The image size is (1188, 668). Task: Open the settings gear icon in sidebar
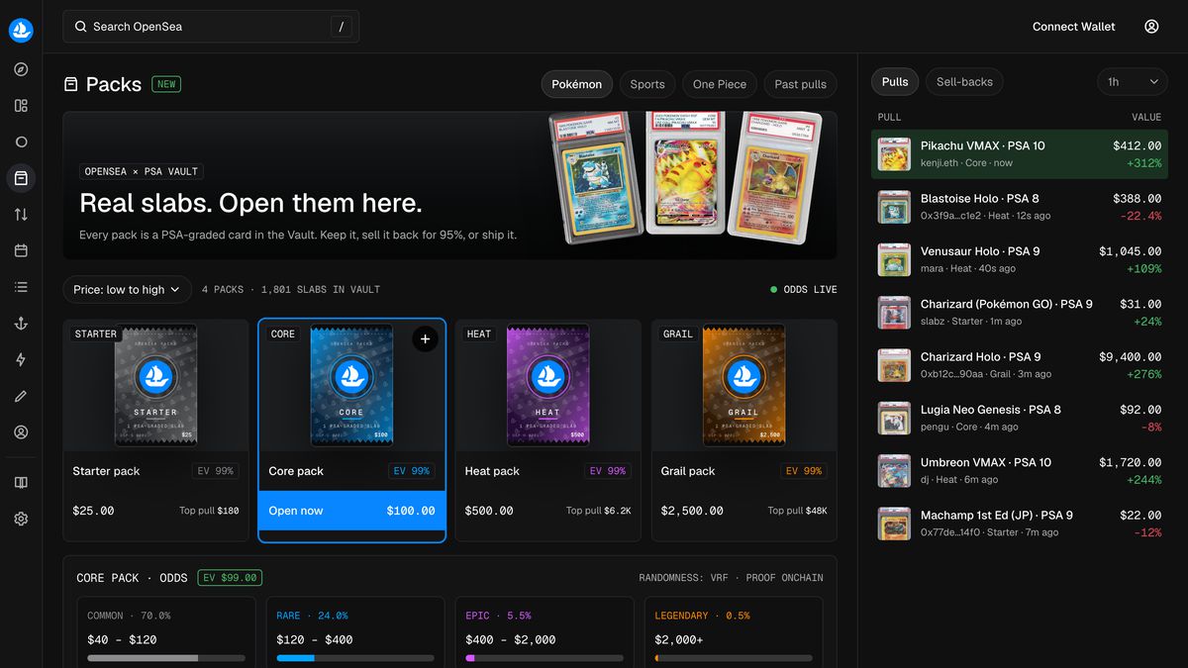pos(21,519)
